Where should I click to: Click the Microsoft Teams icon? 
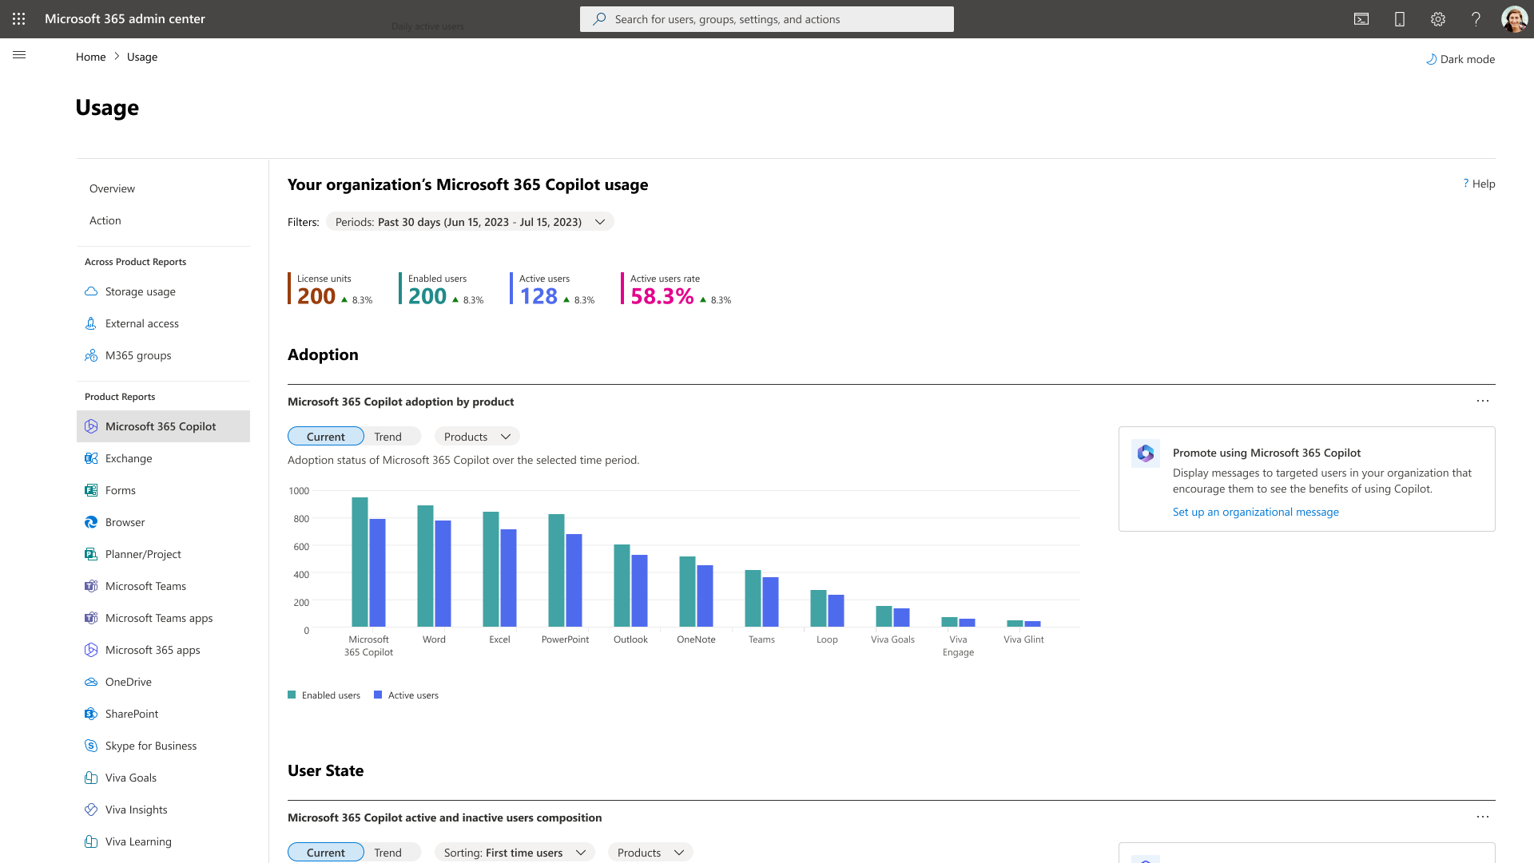coord(91,586)
